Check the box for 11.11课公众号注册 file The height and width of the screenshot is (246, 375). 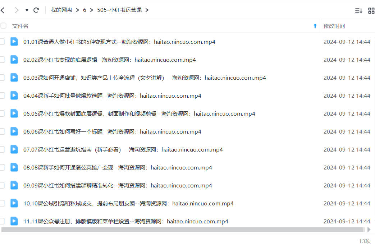click(x=2, y=221)
